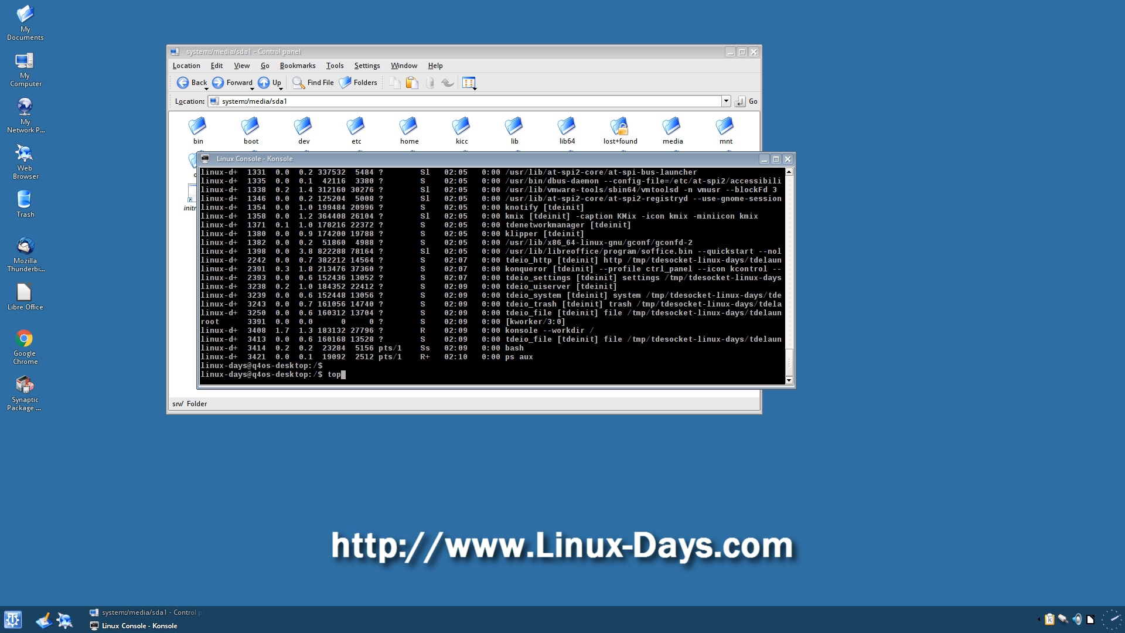Open the kicc folder

[x=462, y=131]
